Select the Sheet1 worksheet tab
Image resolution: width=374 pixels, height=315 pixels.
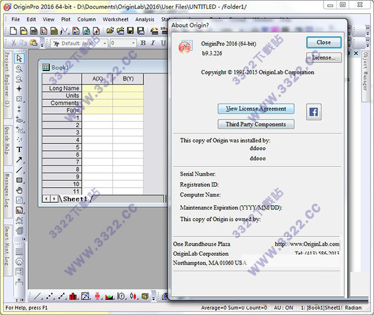[x=75, y=199]
